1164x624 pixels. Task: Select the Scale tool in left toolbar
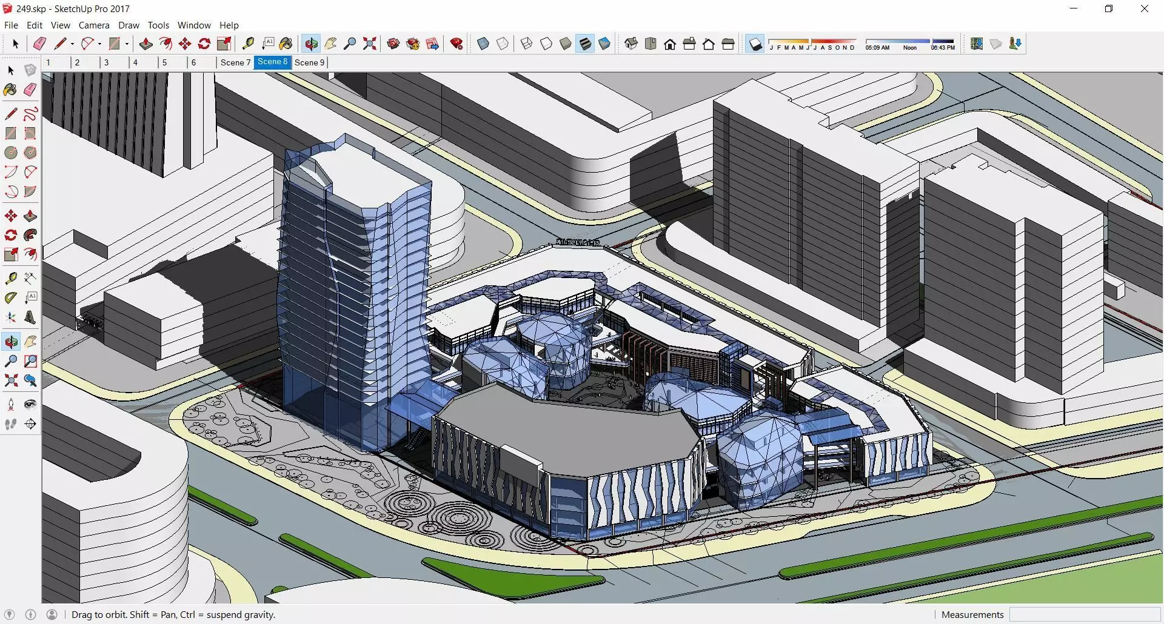coord(11,254)
